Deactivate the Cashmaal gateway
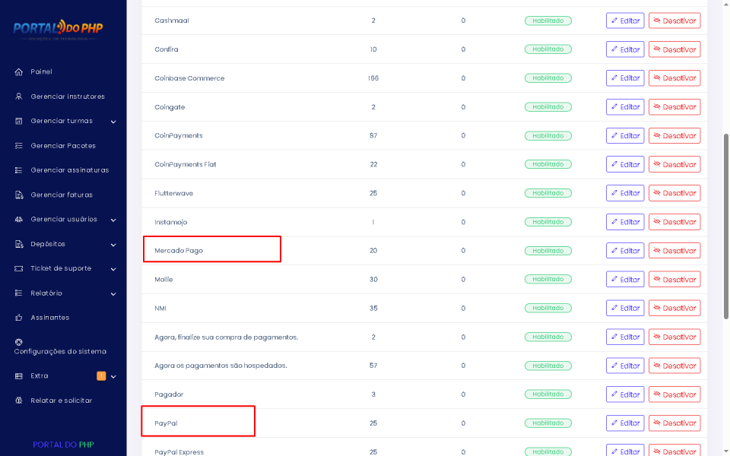This screenshot has width=730, height=456. 674,21
